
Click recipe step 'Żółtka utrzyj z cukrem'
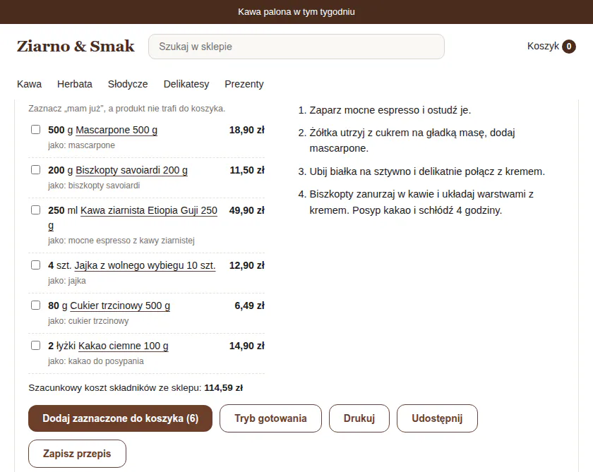click(412, 140)
